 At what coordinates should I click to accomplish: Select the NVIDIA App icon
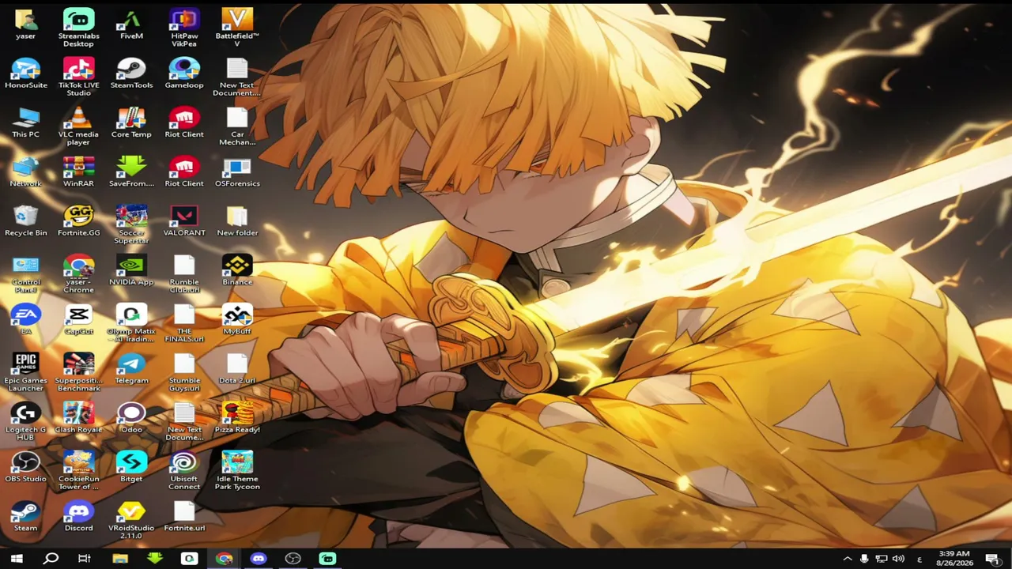tap(131, 269)
